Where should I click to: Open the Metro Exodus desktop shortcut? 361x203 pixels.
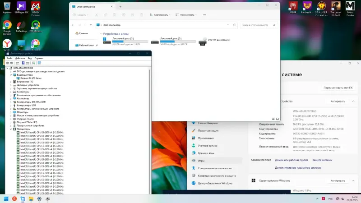tap(350, 9)
